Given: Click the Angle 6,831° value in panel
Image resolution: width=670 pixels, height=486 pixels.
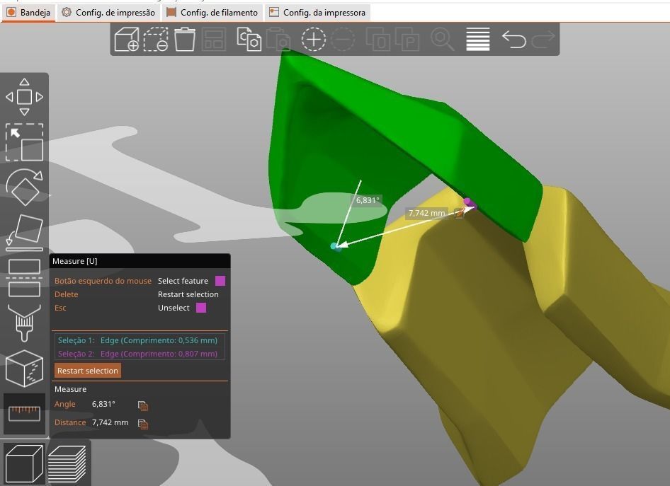Looking at the screenshot, I should point(103,404).
